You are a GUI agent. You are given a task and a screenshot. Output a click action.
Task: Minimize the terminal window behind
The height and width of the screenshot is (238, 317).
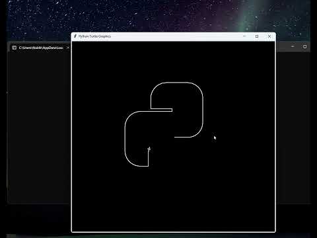[293, 46]
